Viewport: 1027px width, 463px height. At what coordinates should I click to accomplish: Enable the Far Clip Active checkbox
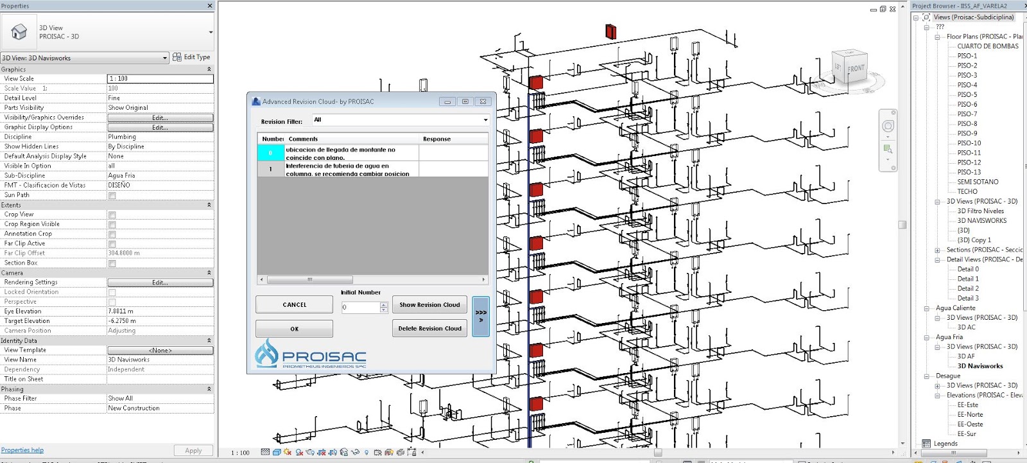pos(112,243)
